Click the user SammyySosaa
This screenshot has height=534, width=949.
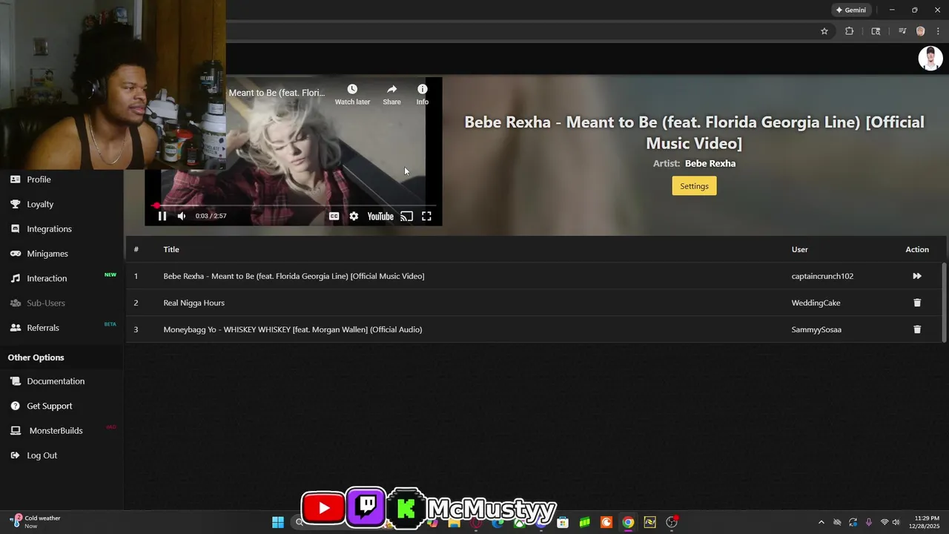click(816, 329)
